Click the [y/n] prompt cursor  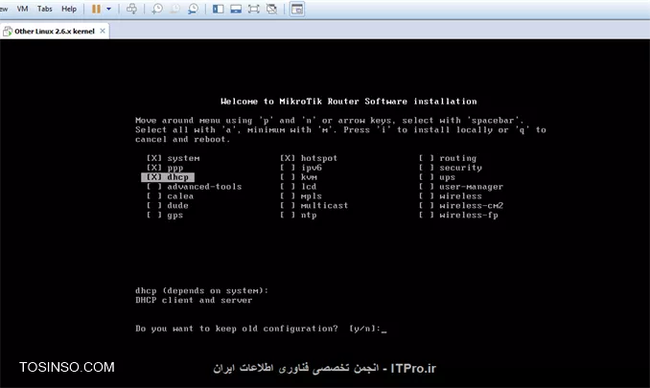click(383, 330)
